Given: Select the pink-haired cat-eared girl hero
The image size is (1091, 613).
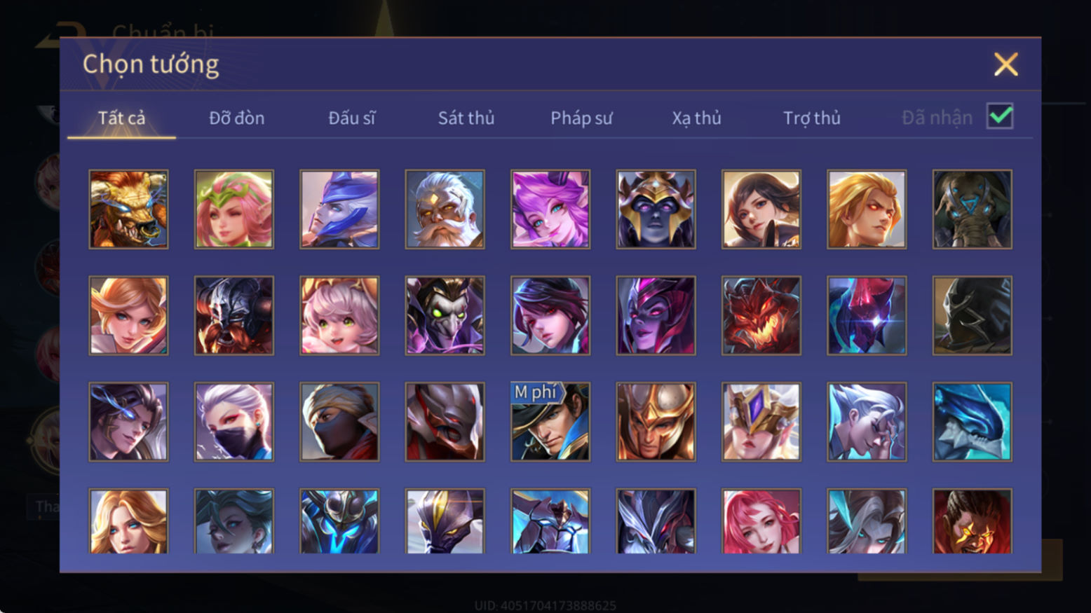Looking at the screenshot, I should click(339, 315).
